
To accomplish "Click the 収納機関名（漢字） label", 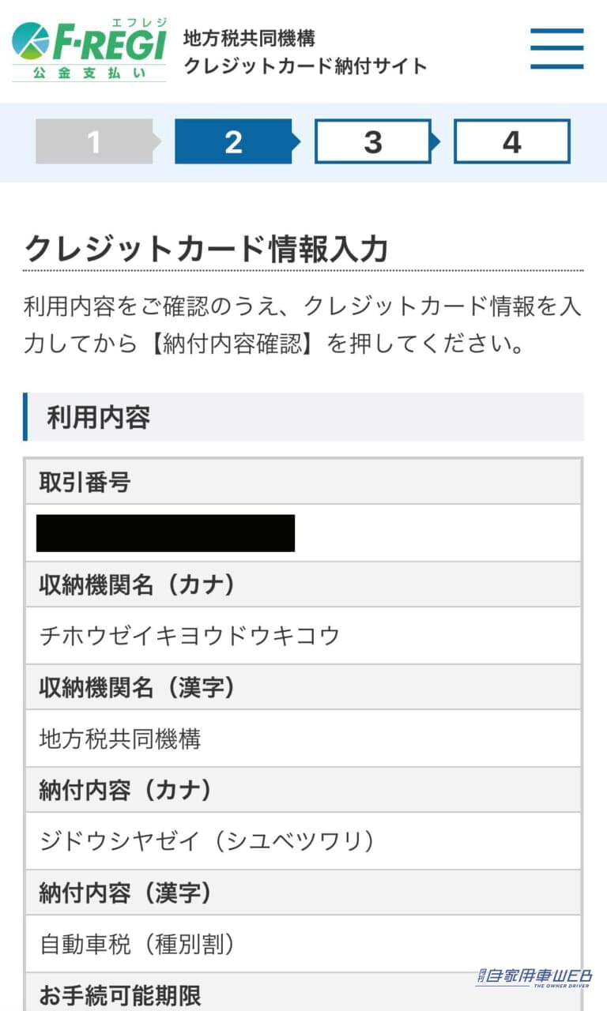I will pos(138,687).
